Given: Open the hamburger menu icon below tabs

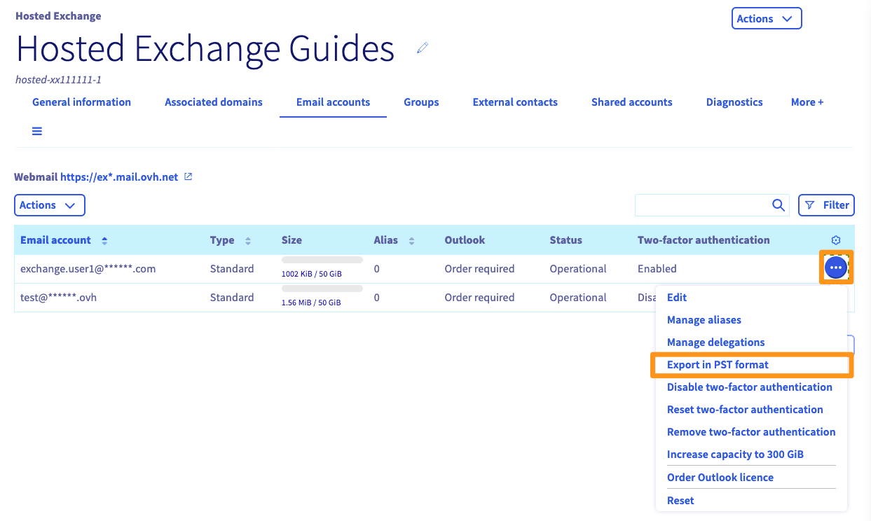Looking at the screenshot, I should pyautogui.click(x=37, y=131).
